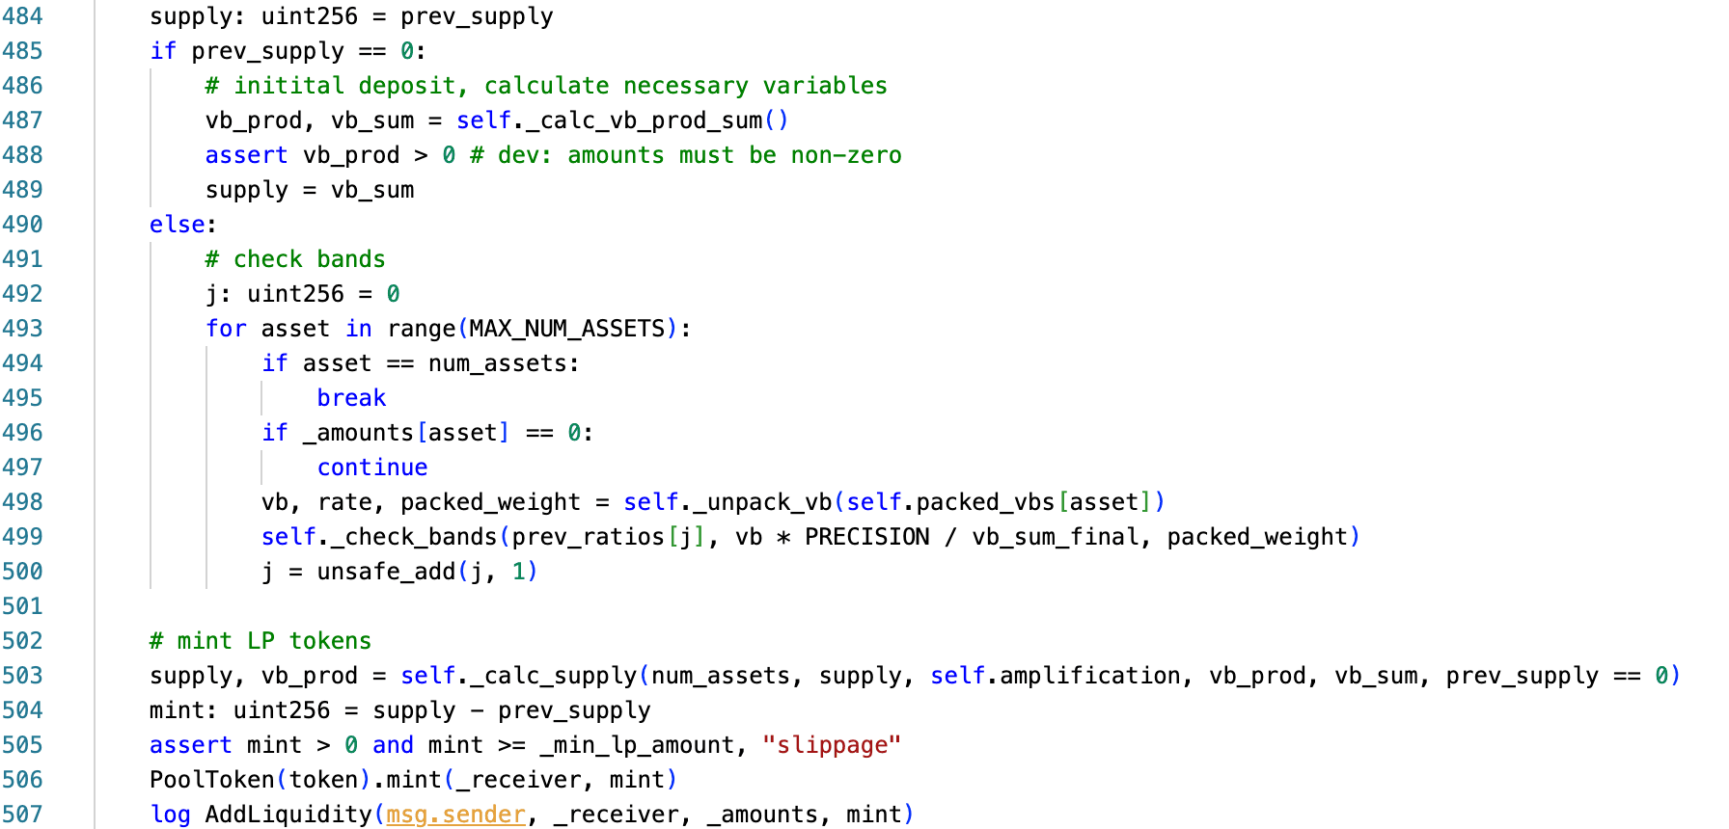Click the "# mint LP tokens" comment
This screenshot has height=829, width=1729.
(261, 641)
